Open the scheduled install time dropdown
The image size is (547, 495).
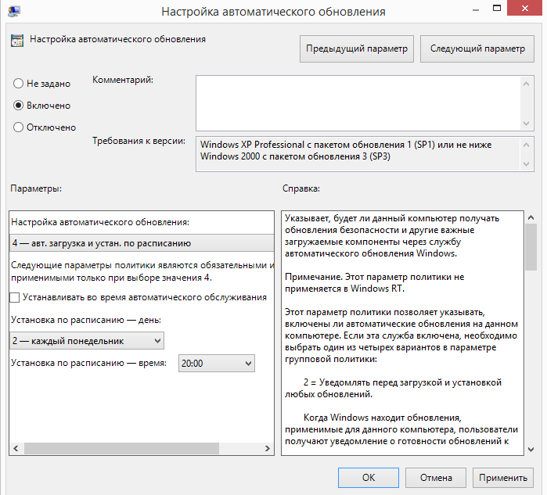pos(217,363)
